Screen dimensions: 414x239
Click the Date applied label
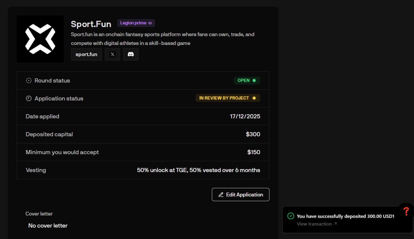[42, 116]
